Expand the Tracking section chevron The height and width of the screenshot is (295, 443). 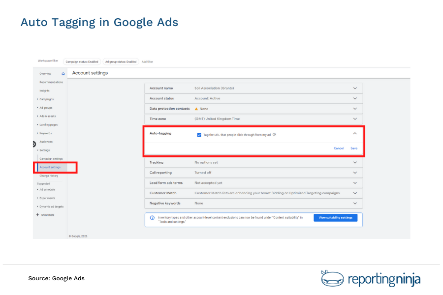coord(355,162)
